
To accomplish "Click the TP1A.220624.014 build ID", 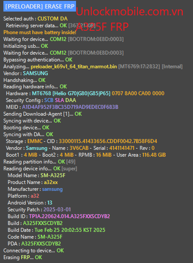I will [70, 216].
